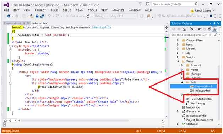This screenshot has width=223, height=134.
Task: Click the Refresh browser toolbar icon
Action: click(88, 16)
